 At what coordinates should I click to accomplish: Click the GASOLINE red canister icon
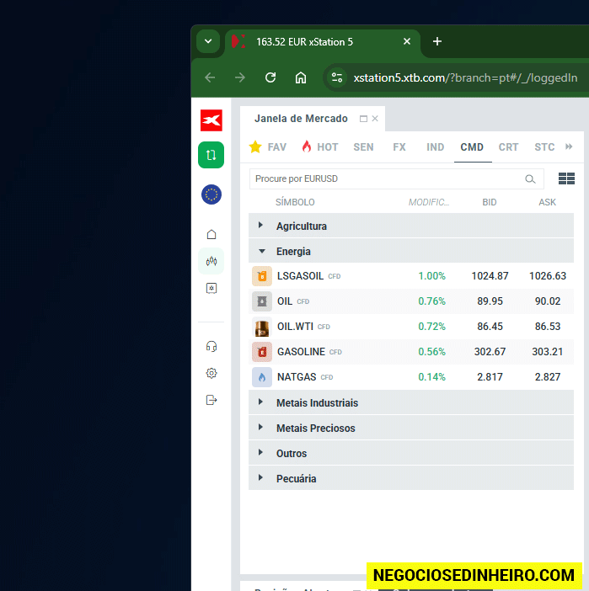click(x=262, y=352)
